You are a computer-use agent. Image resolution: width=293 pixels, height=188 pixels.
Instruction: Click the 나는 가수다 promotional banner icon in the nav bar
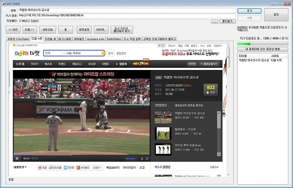141,63
